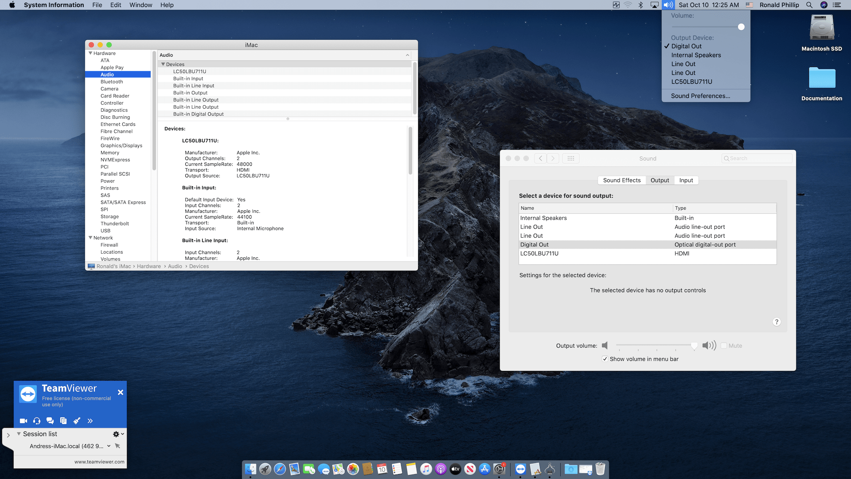Open the www.teamviewer.com link
Viewport: 851px width, 479px height.
point(99,462)
